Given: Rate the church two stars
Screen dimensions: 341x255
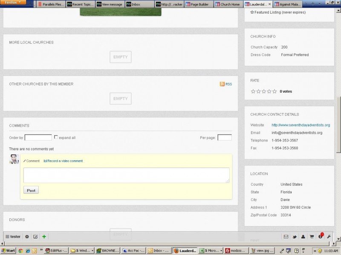Looking at the screenshot, I should coord(258,91).
